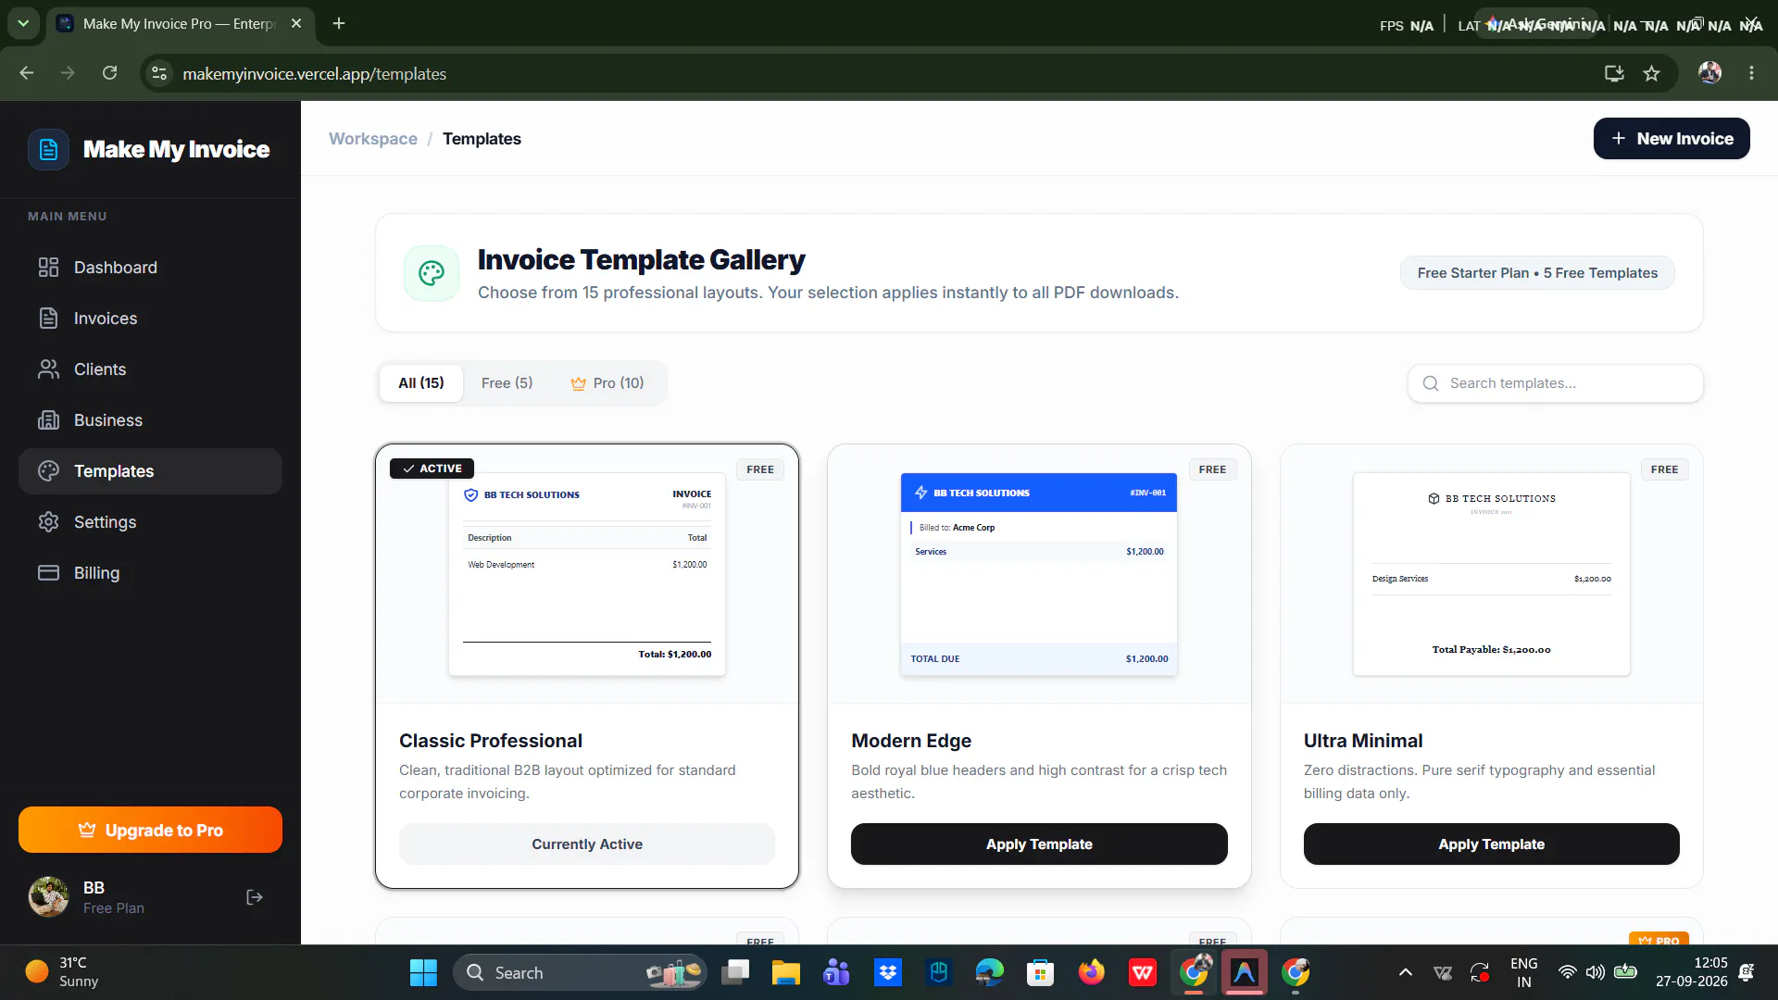This screenshot has height=1000, width=1778.
Task: Click the address bar URL
Action: pos(315,73)
